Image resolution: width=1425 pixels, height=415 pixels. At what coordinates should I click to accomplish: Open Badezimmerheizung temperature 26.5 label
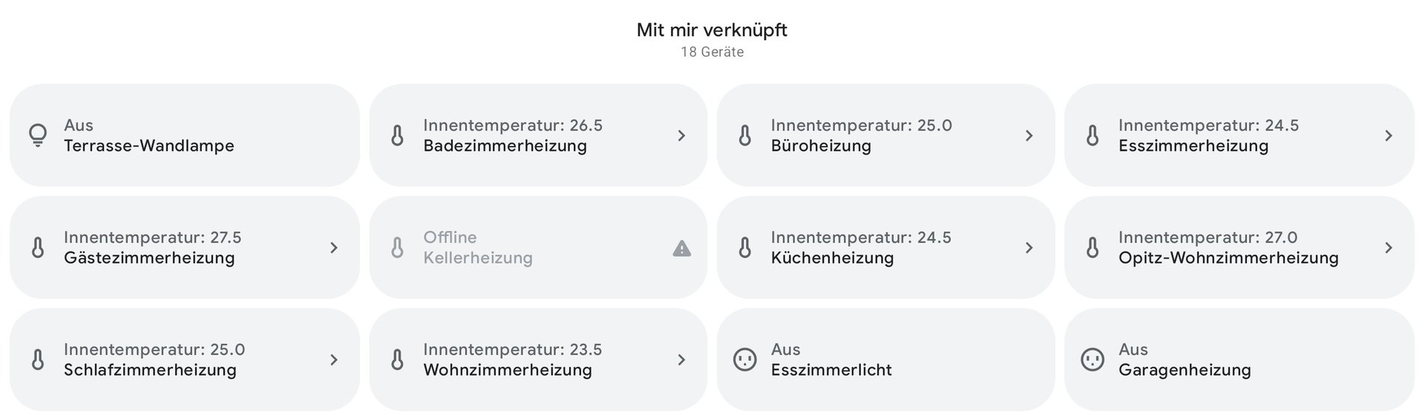[513, 125]
